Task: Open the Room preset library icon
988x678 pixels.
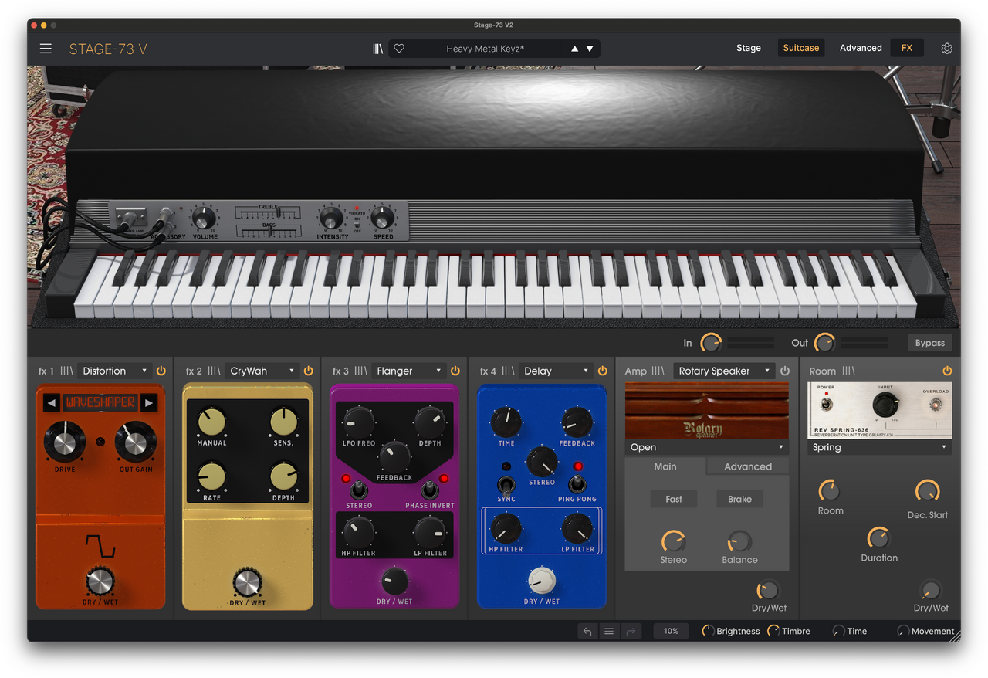Action: [848, 371]
